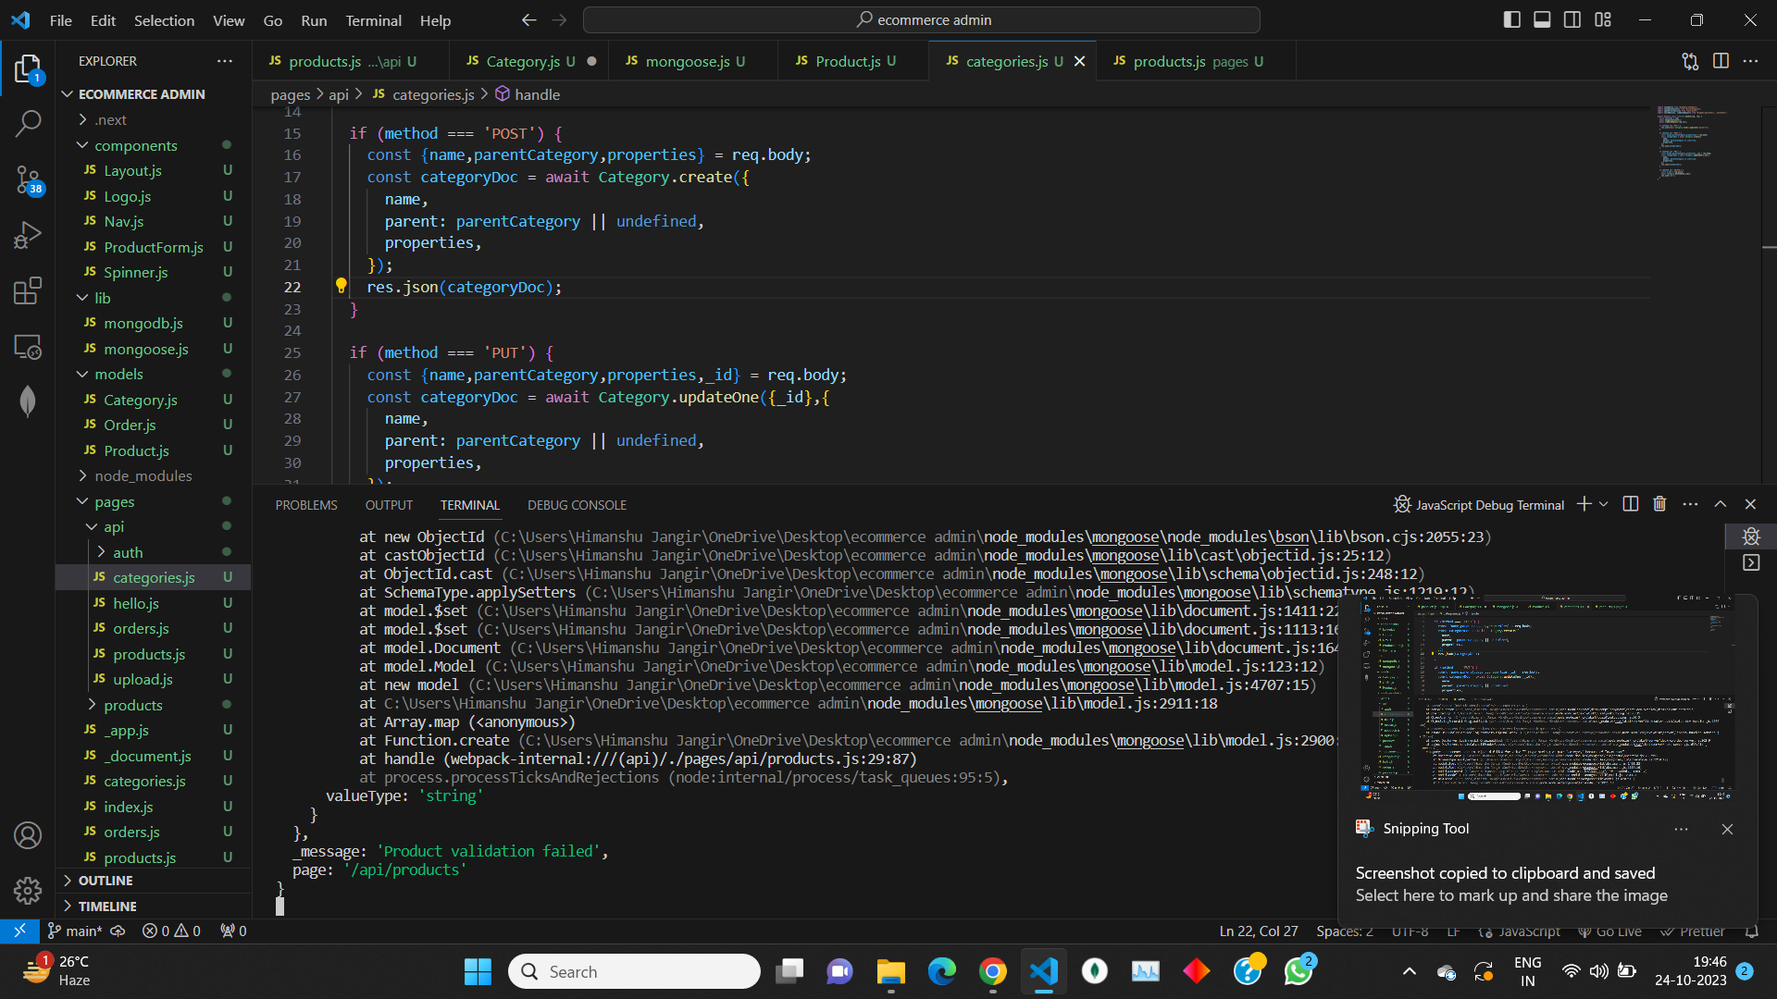The width and height of the screenshot is (1777, 999).
Task: Collapse the models folder
Action: [118, 374]
